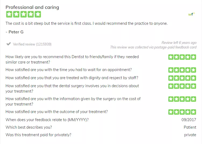The width and height of the screenshot is (202, 144).
Task: Click 'Review left 6 years ago' text
Action: click(x=179, y=43)
